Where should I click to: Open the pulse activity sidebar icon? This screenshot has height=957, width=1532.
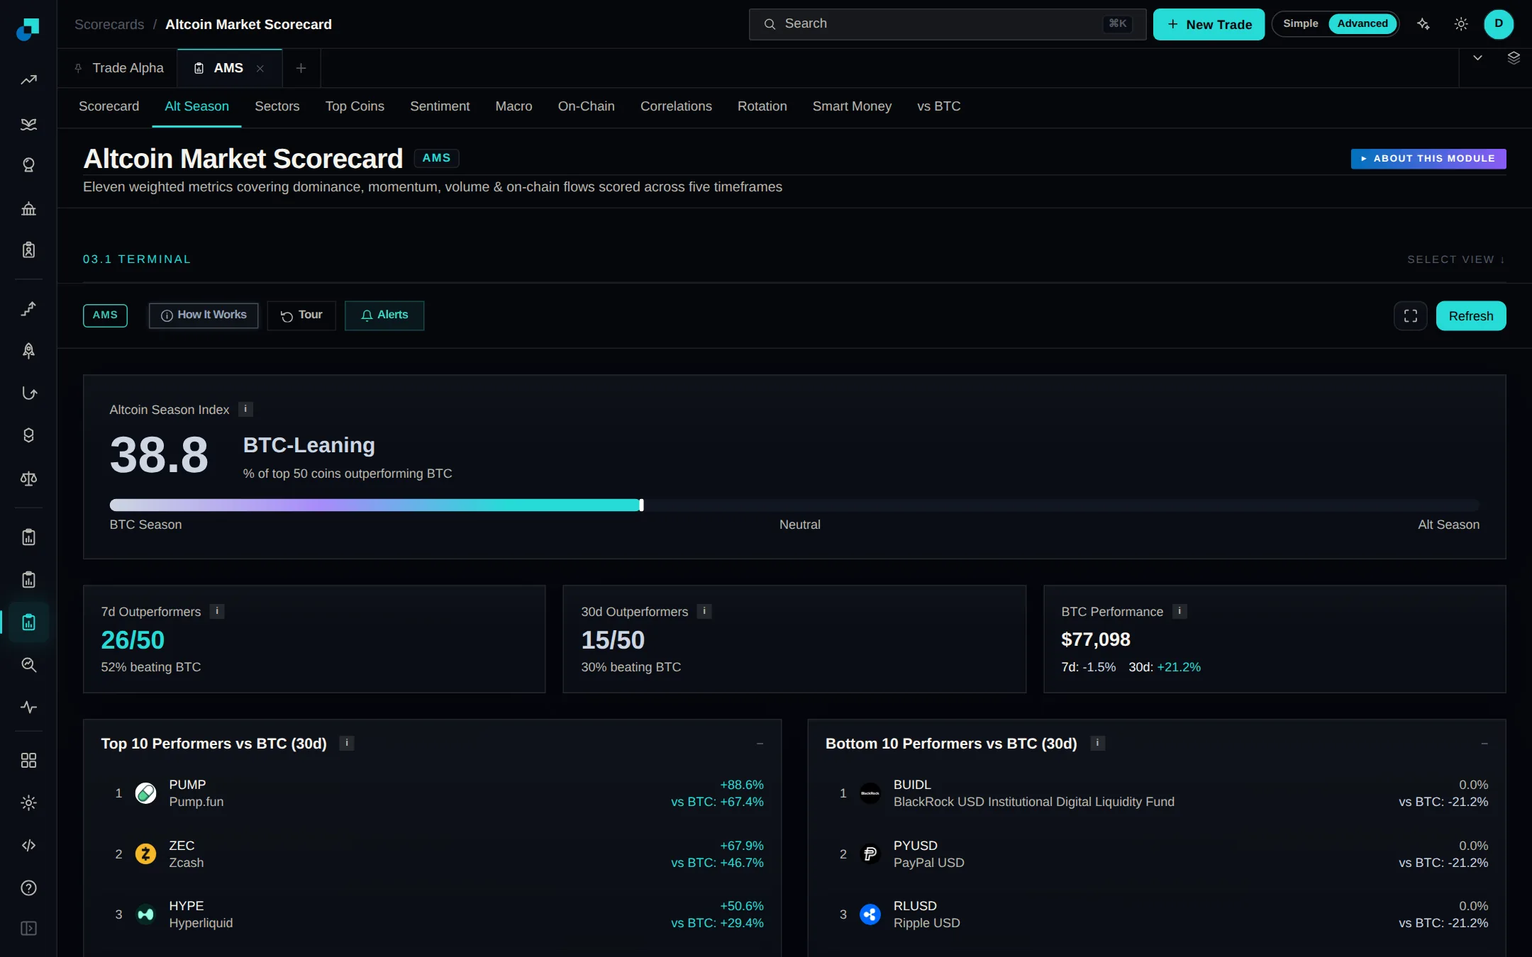[28, 707]
